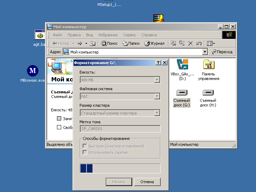Viewport: 256px width, 192px height.
Task: Click the Переход go button
Action: 222,52
